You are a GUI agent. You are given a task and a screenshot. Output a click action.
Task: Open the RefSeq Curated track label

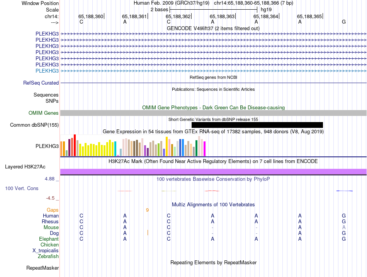click(x=41, y=83)
